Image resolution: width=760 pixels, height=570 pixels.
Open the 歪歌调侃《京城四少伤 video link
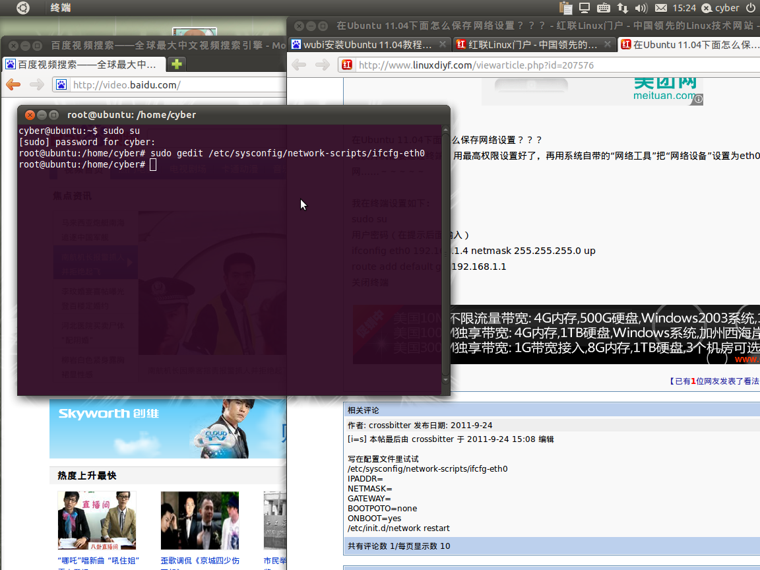click(x=200, y=561)
